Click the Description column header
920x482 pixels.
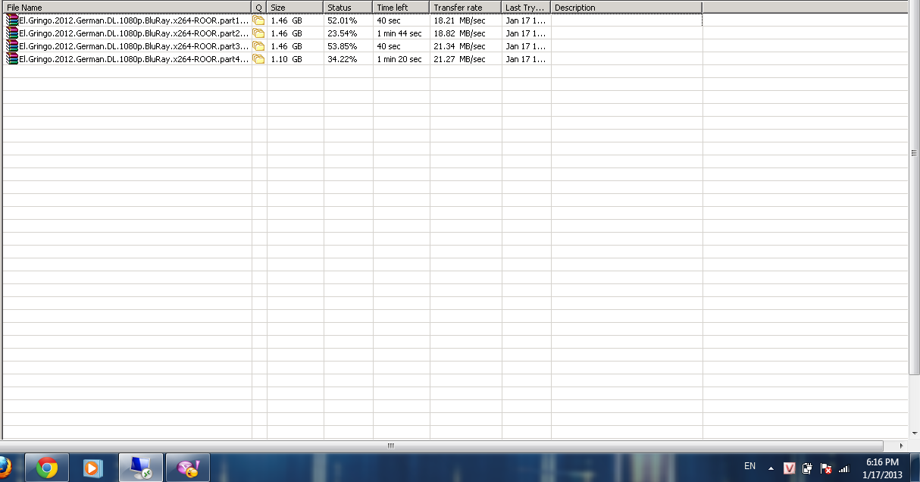coord(627,8)
